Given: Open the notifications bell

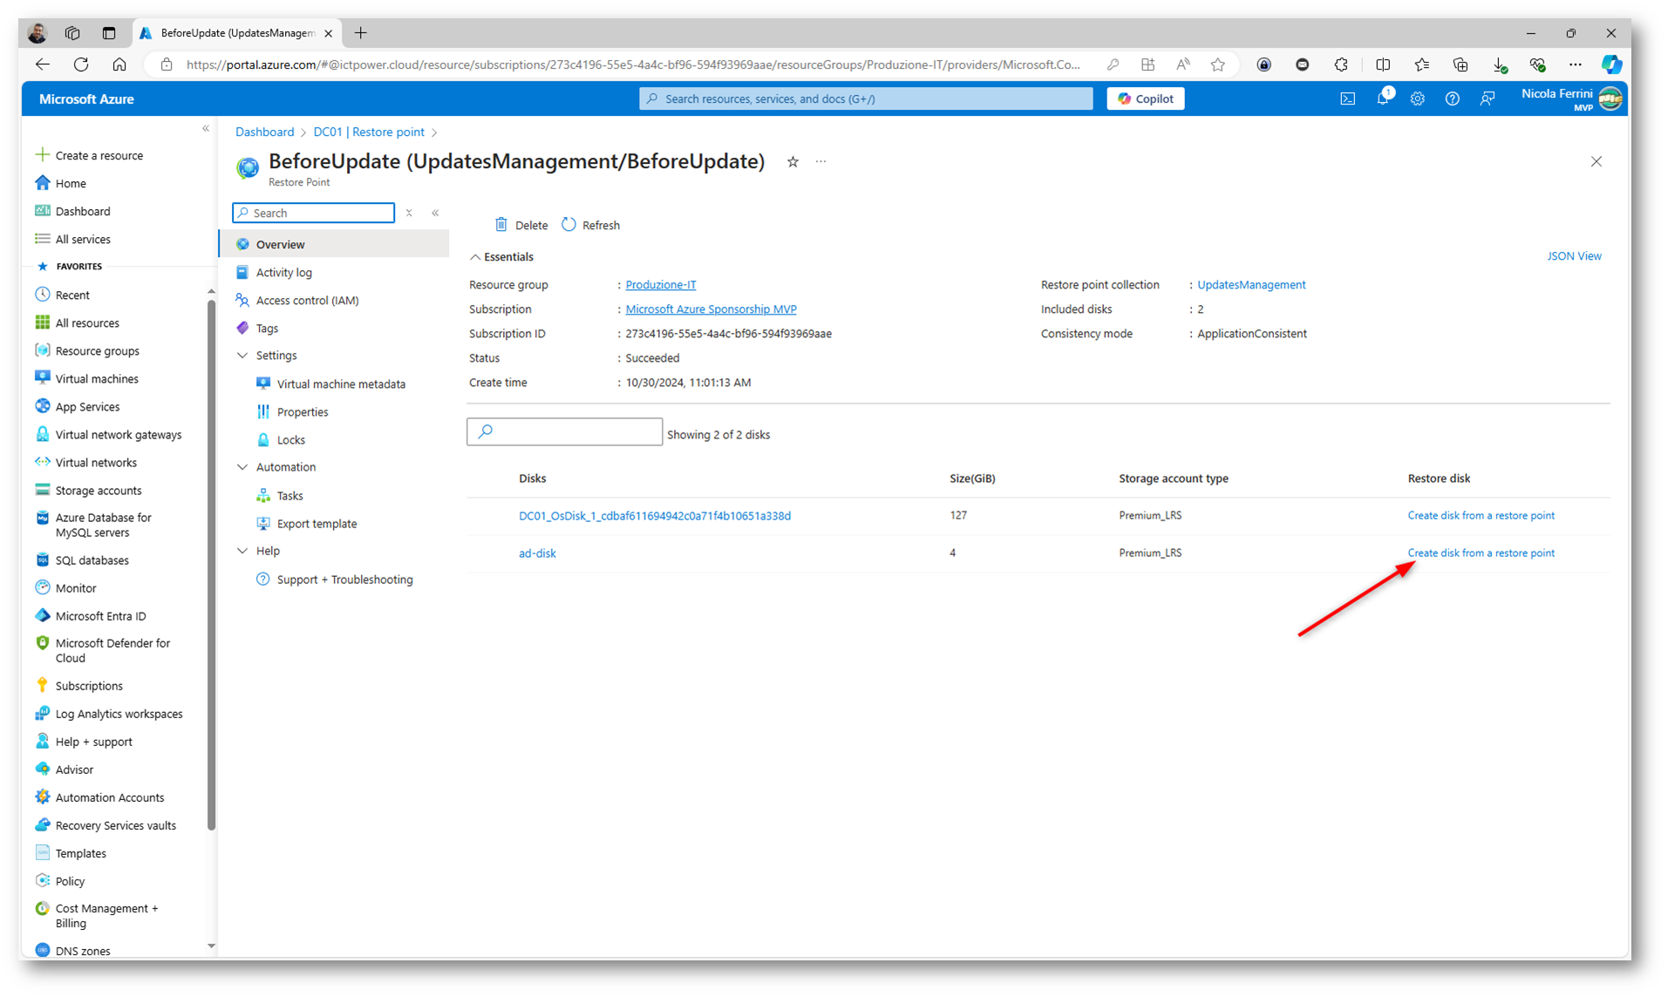Looking at the screenshot, I should tap(1382, 99).
